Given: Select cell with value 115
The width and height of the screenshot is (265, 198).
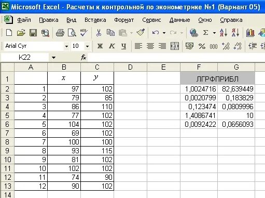Looking at the screenshot, I should click(x=97, y=151).
